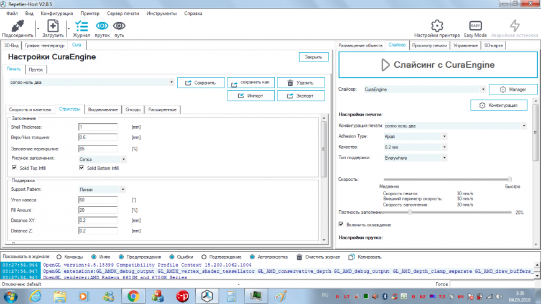The width and height of the screenshot is (541, 304).
Task: Click the trash icon for Очистить журнал
Action: point(299,257)
